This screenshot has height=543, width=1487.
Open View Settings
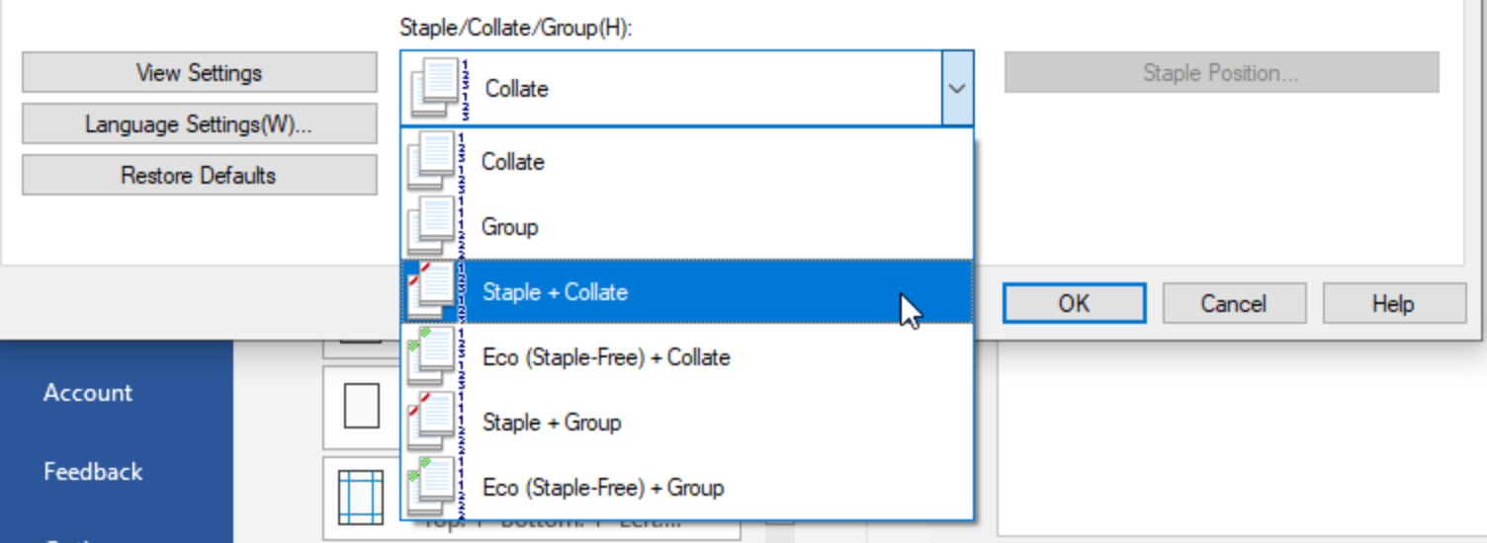pyautogui.click(x=200, y=73)
